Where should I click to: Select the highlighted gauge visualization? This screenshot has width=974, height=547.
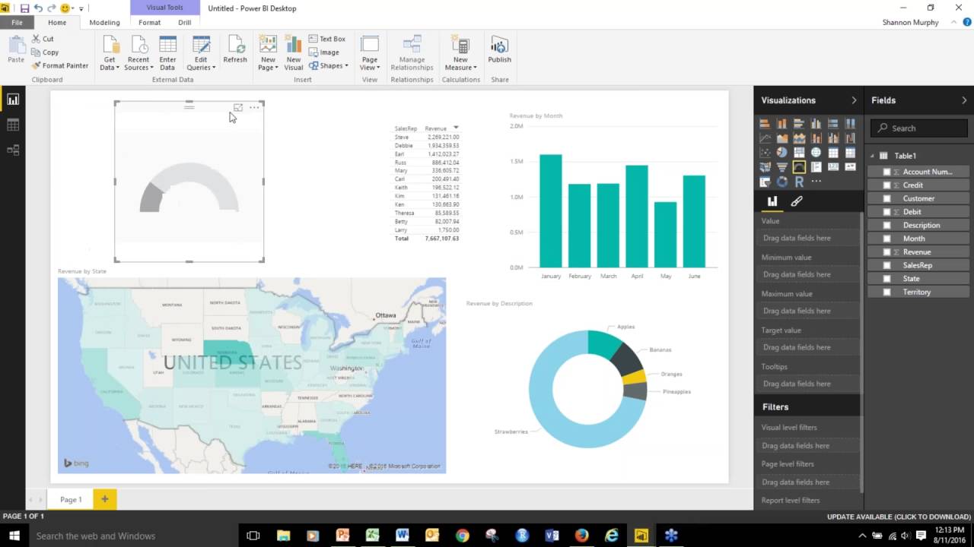pyautogui.click(x=799, y=167)
